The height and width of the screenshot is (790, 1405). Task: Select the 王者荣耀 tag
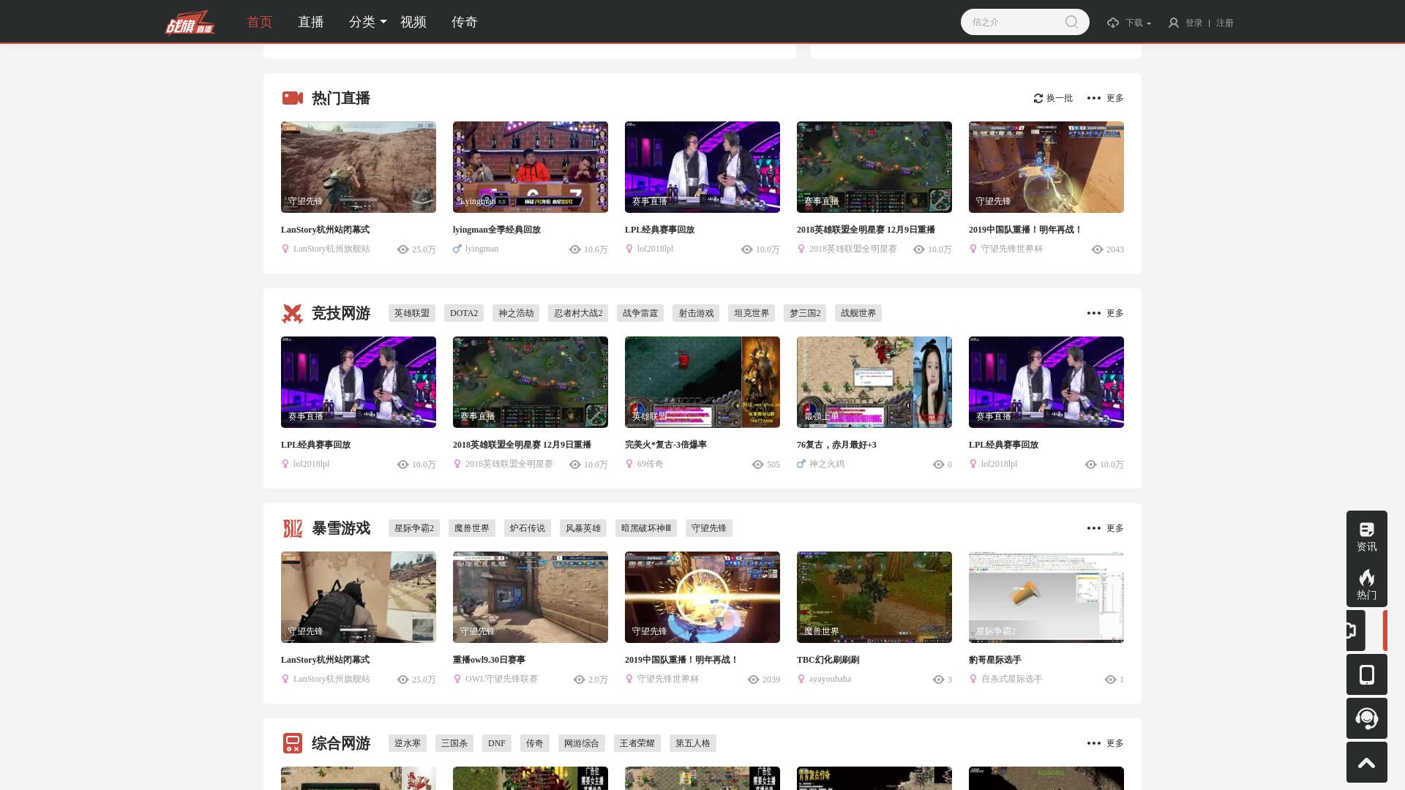637,743
